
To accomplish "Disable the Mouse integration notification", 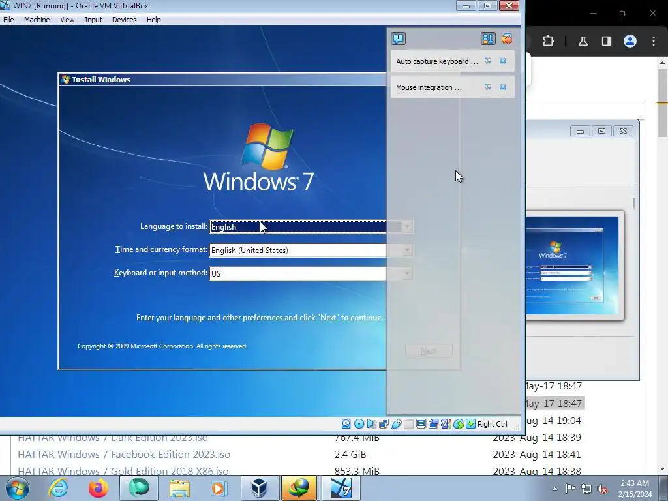I will tap(488, 87).
